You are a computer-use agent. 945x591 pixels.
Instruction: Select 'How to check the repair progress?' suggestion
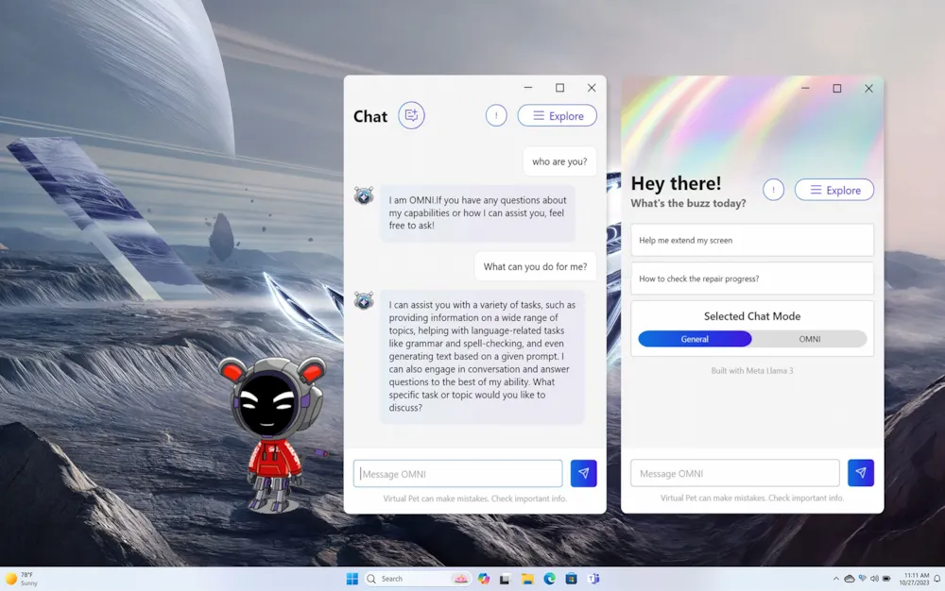point(751,279)
